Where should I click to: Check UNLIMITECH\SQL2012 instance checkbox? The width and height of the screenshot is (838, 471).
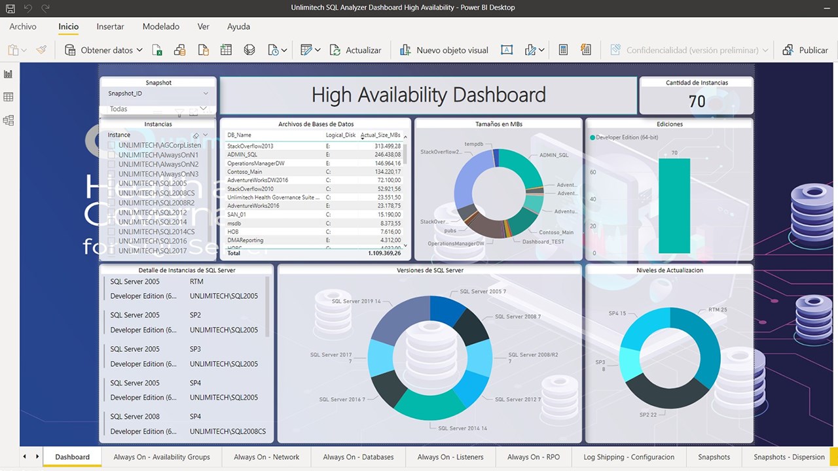tap(111, 213)
